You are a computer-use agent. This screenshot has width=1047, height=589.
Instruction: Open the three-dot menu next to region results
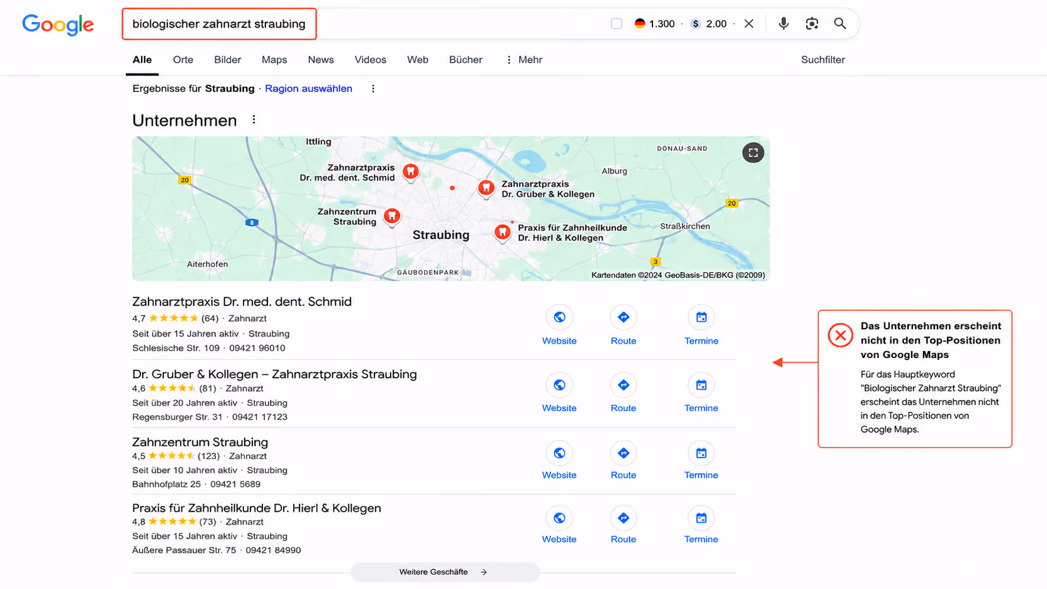pos(373,89)
